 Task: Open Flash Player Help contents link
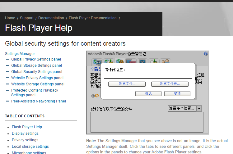pyautogui.click(x=27, y=127)
